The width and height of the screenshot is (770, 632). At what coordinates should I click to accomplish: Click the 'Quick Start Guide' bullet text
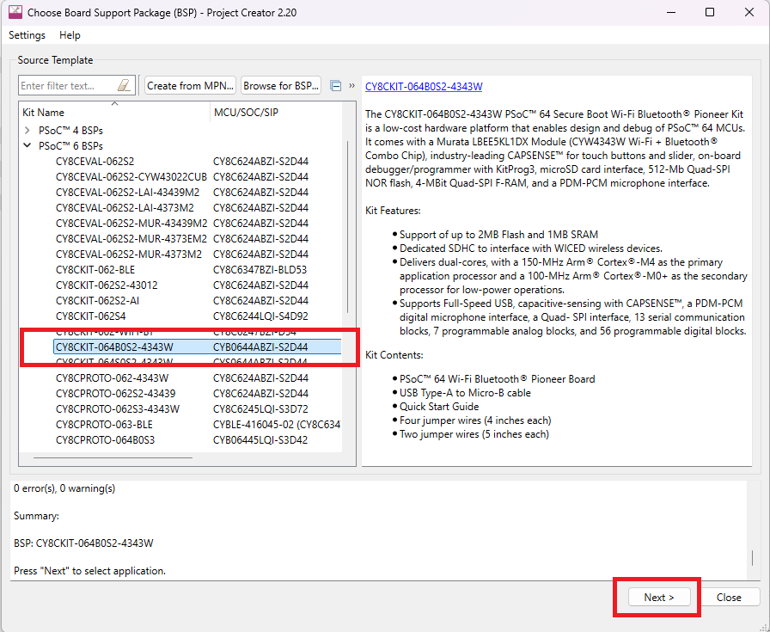pos(439,407)
